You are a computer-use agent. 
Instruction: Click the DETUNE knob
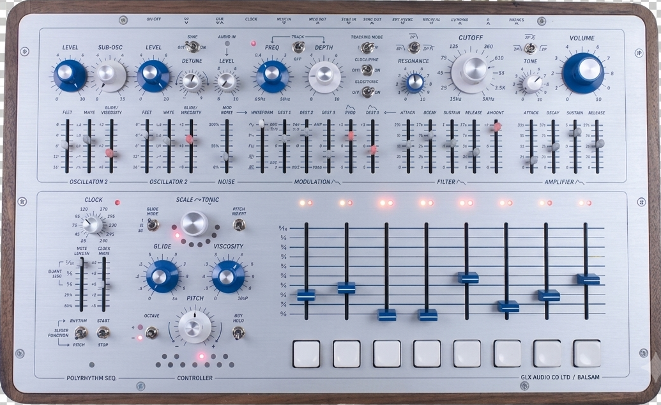[x=192, y=82]
